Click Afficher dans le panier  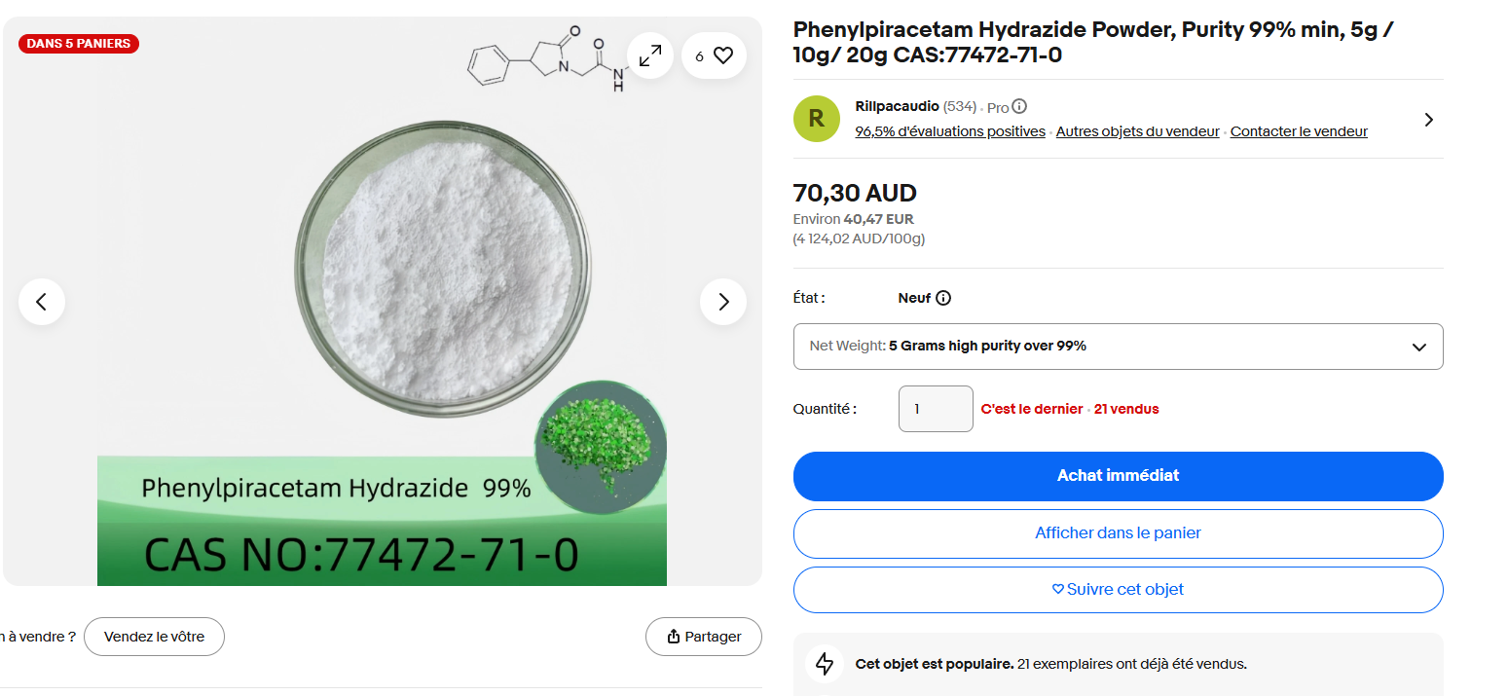[x=1118, y=533]
